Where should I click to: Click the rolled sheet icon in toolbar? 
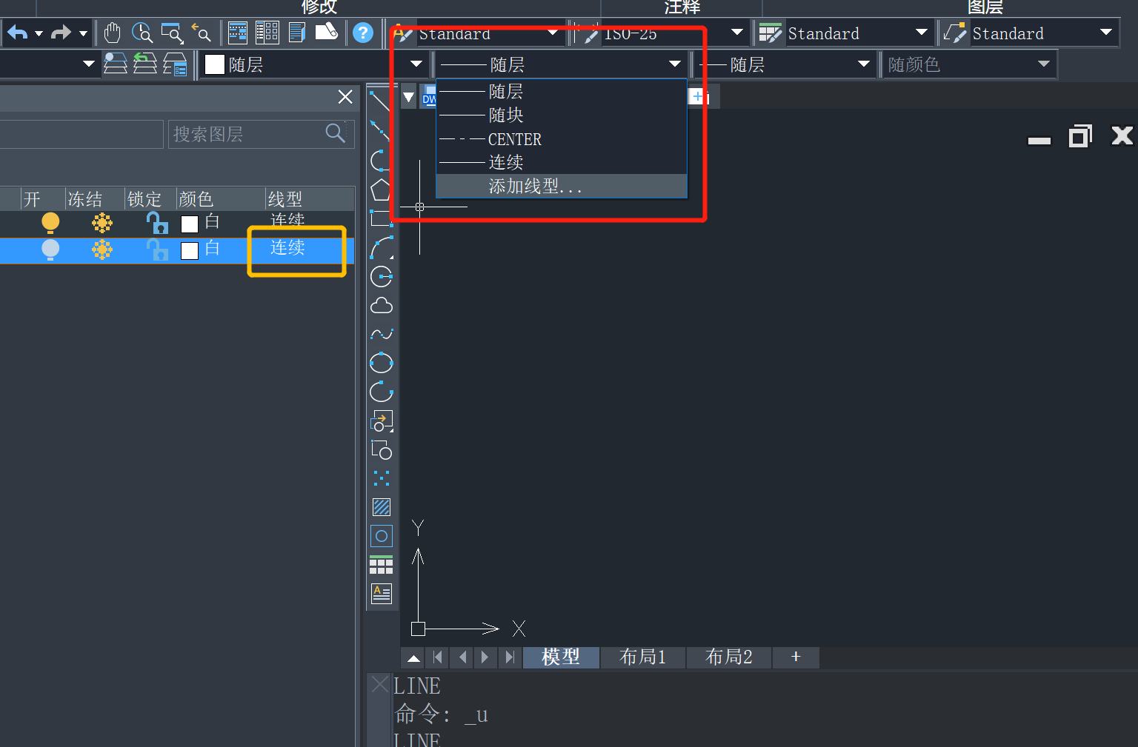[327, 32]
